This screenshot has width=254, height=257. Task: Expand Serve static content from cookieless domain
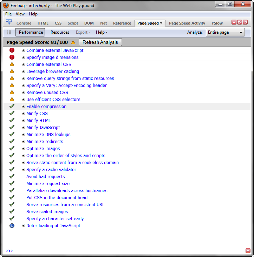click(x=23, y=163)
